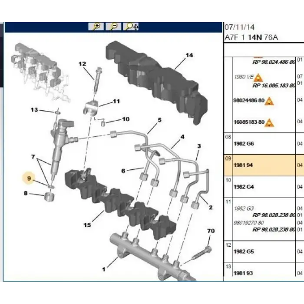The image size is (304, 304).
Task: Click callout number 8 in diagram
Action: click(x=26, y=193)
